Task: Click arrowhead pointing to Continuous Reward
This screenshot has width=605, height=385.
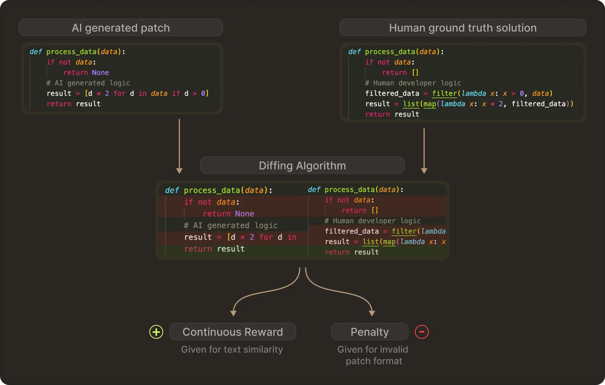Action: [x=233, y=313]
